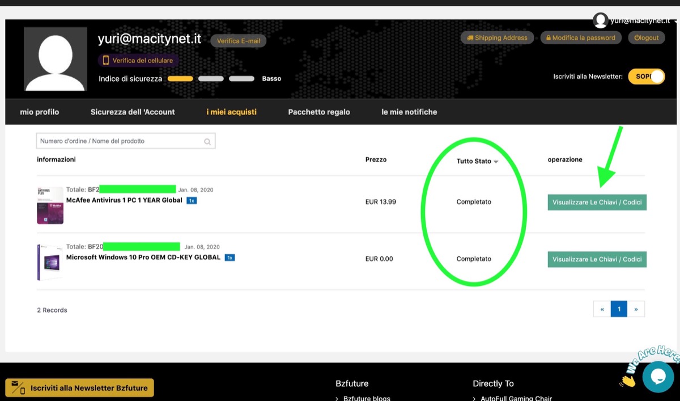Click the yuri@macitynet.it username in the top-right corner

[x=640, y=21]
